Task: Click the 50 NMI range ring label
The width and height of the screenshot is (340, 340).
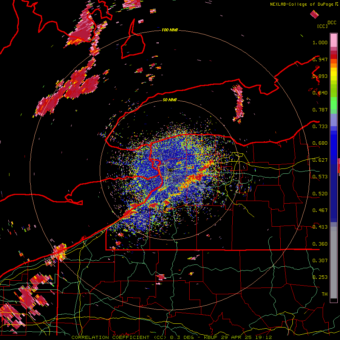Action: click(x=170, y=100)
